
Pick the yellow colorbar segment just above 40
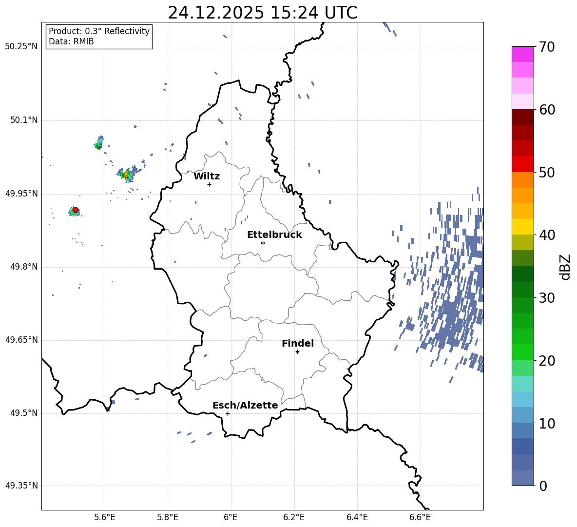(523, 227)
